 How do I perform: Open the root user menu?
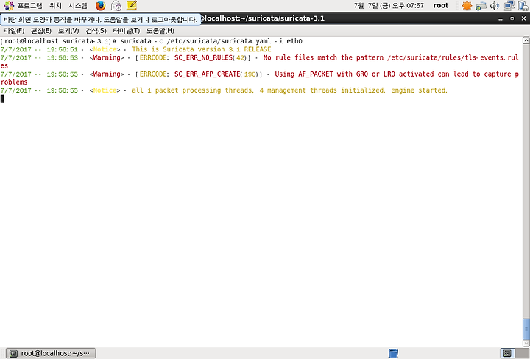click(x=441, y=6)
